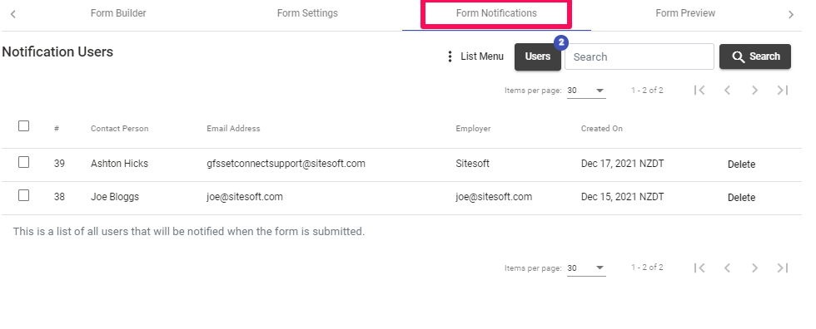816x329 pixels.
Task: Open the top Items per page dropdown
Action: tap(586, 91)
